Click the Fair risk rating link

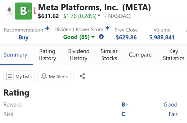[173, 114]
